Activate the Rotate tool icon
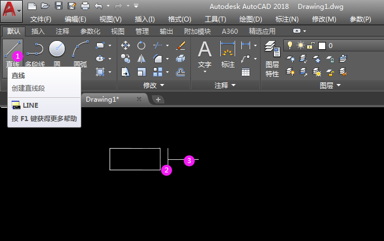 (141, 45)
